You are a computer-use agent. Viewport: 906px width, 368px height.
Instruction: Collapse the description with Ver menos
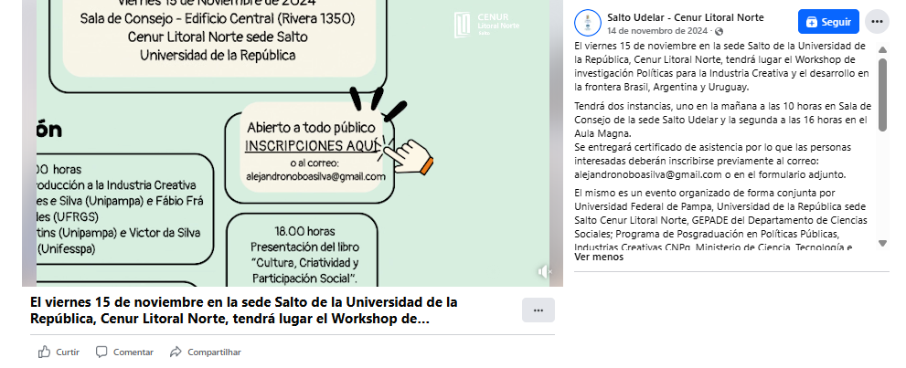(599, 257)
